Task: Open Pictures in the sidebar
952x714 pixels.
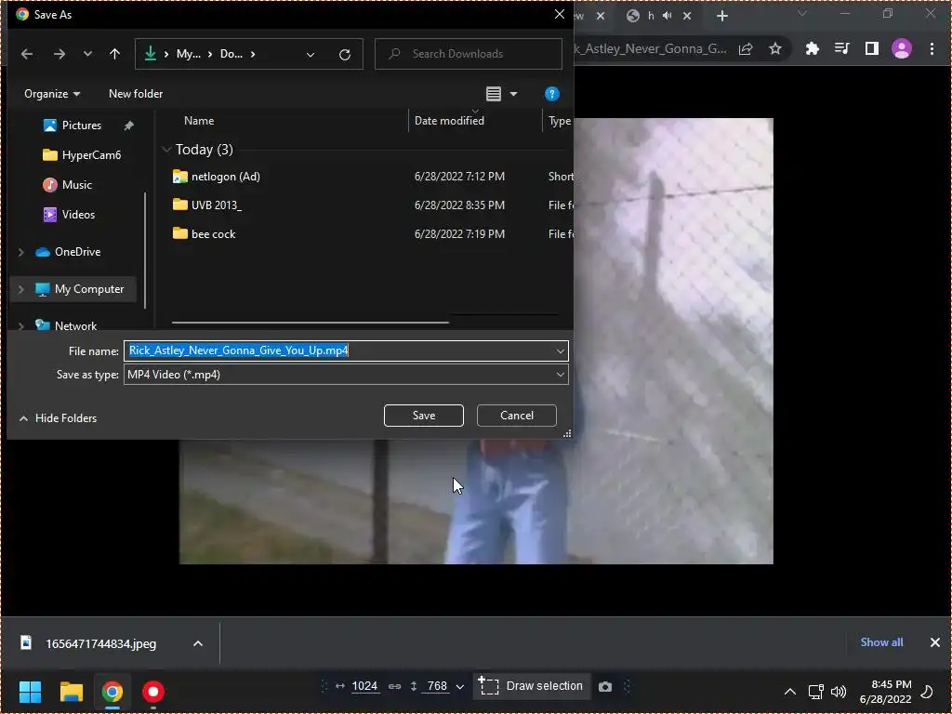Action: coord(81,126)
